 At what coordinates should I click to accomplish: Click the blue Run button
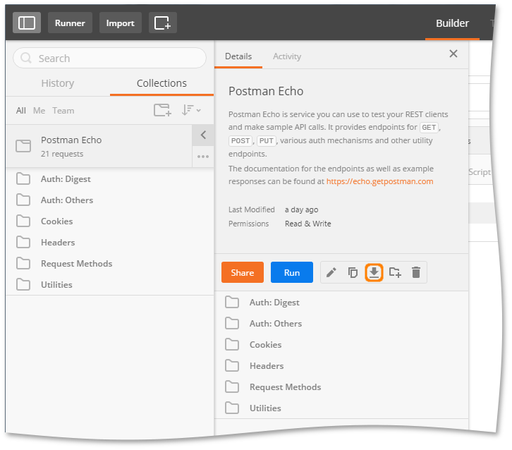tap(291, 272)
